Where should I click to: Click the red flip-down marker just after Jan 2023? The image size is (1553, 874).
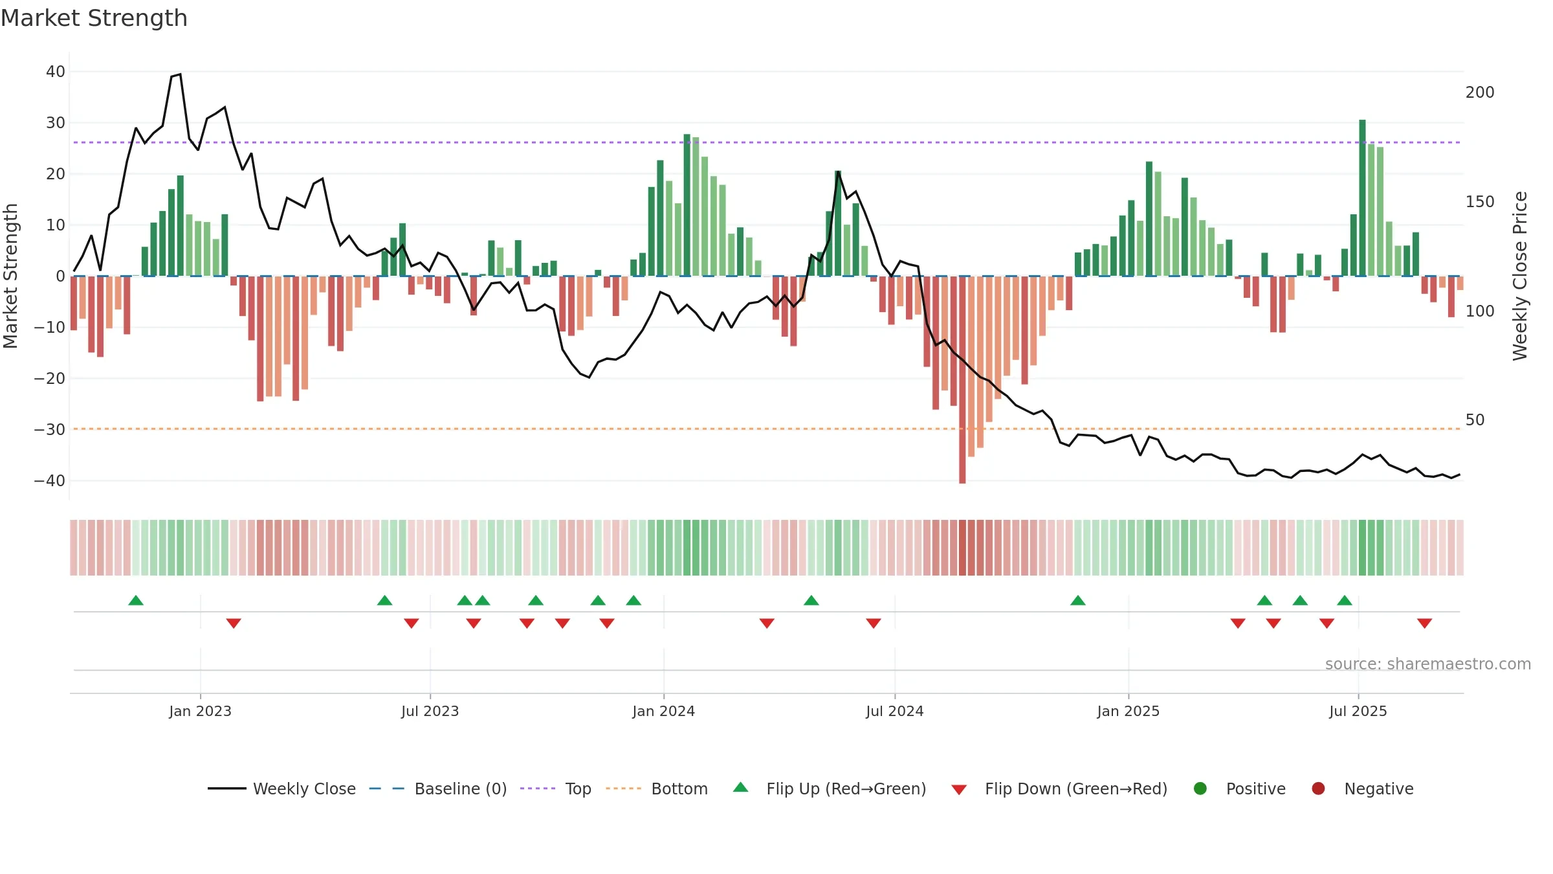pyautogui.click(x=234, y=623)
